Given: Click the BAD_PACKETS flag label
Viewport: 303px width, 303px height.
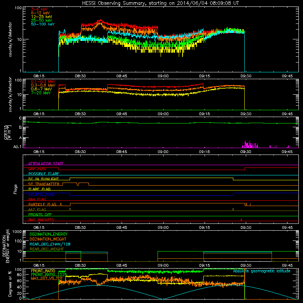Looking at the screenshot, I should point(41,220).
